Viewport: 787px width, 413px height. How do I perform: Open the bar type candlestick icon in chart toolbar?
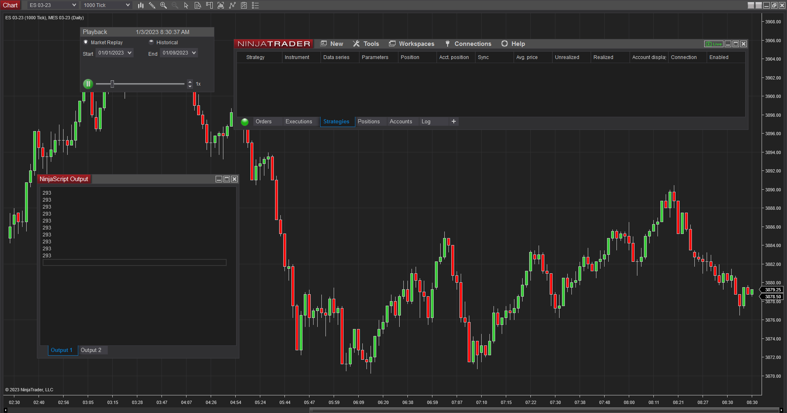[x=141, y=5]
